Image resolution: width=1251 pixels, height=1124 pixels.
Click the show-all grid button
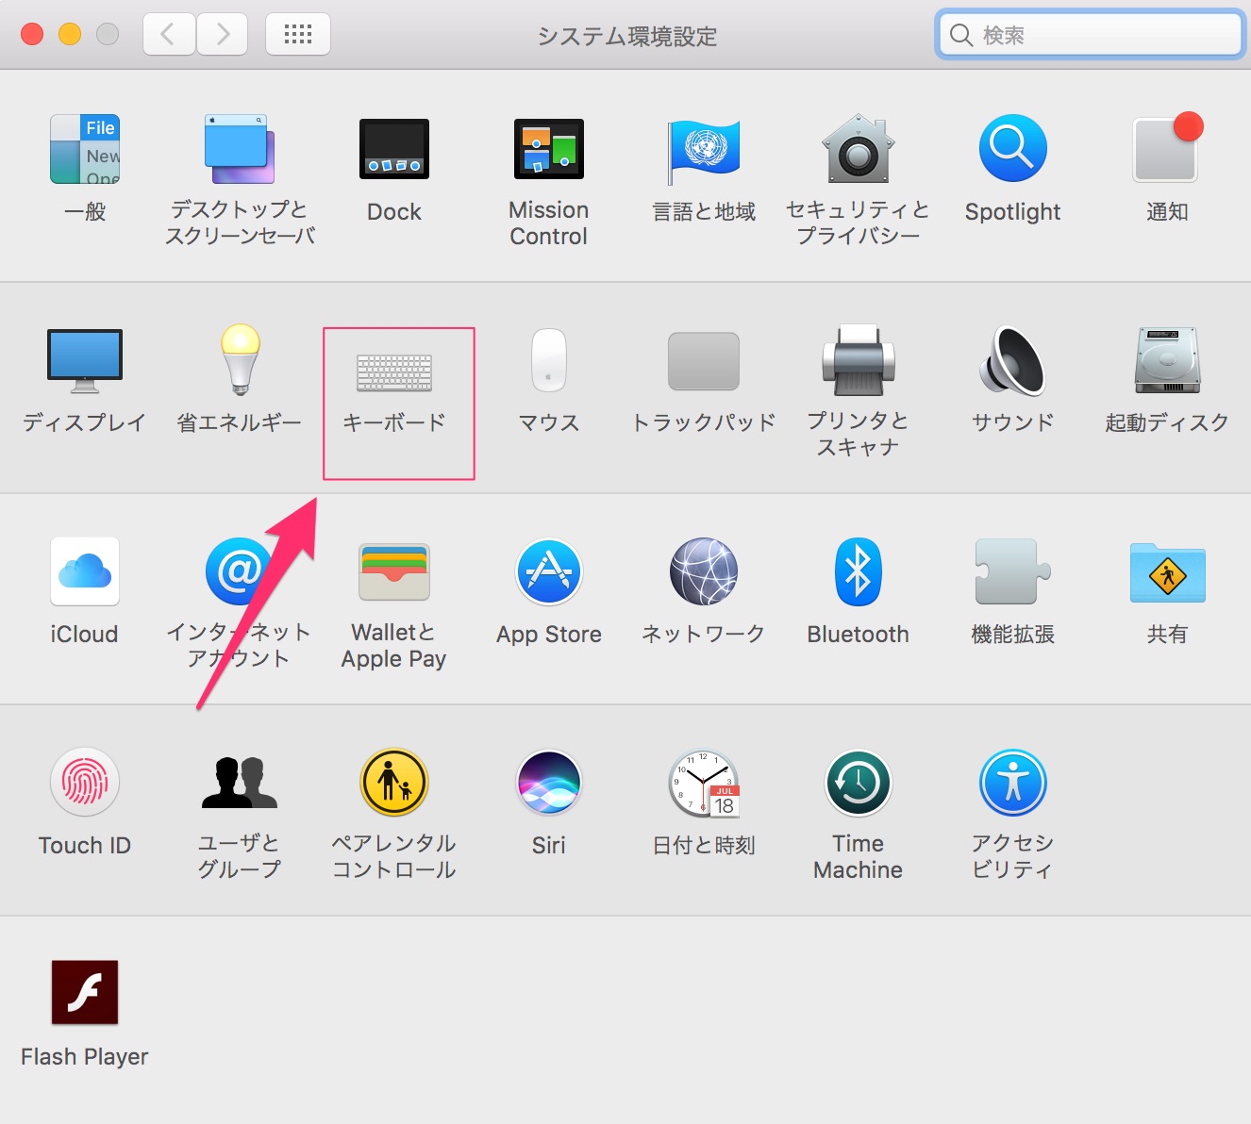(298, 35)
